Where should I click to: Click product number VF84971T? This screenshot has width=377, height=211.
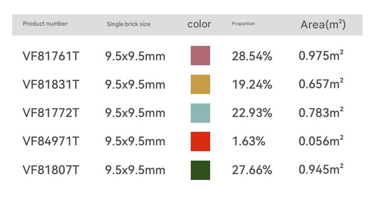coord(51,142)
